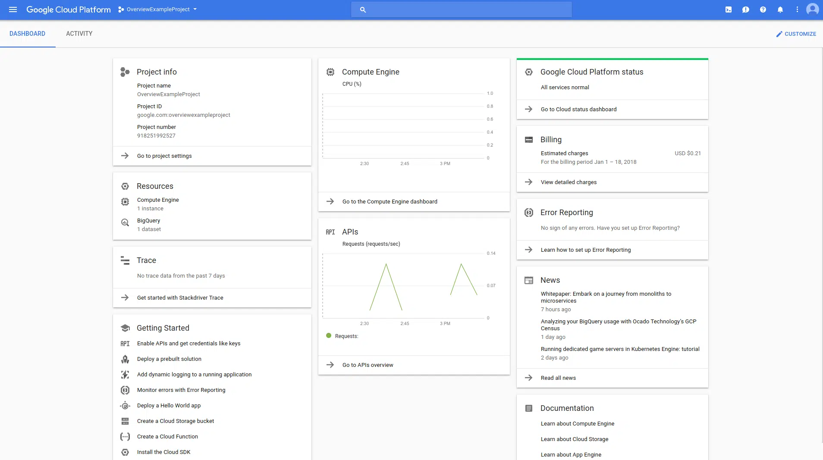Select the BigQuery icon under Resources
This screenshot has width=823, height=460.
[x=125, y=223]
